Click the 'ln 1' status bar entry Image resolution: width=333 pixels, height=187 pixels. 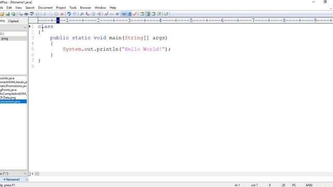click(x=237, y=185)
